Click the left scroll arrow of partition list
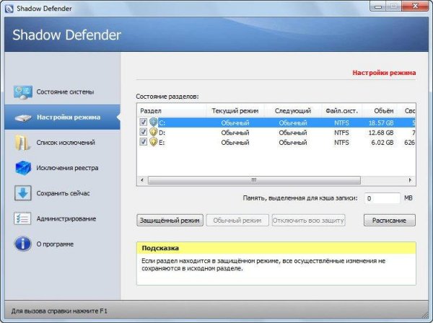Screen dimensions: 433x323 click(142, 180)
